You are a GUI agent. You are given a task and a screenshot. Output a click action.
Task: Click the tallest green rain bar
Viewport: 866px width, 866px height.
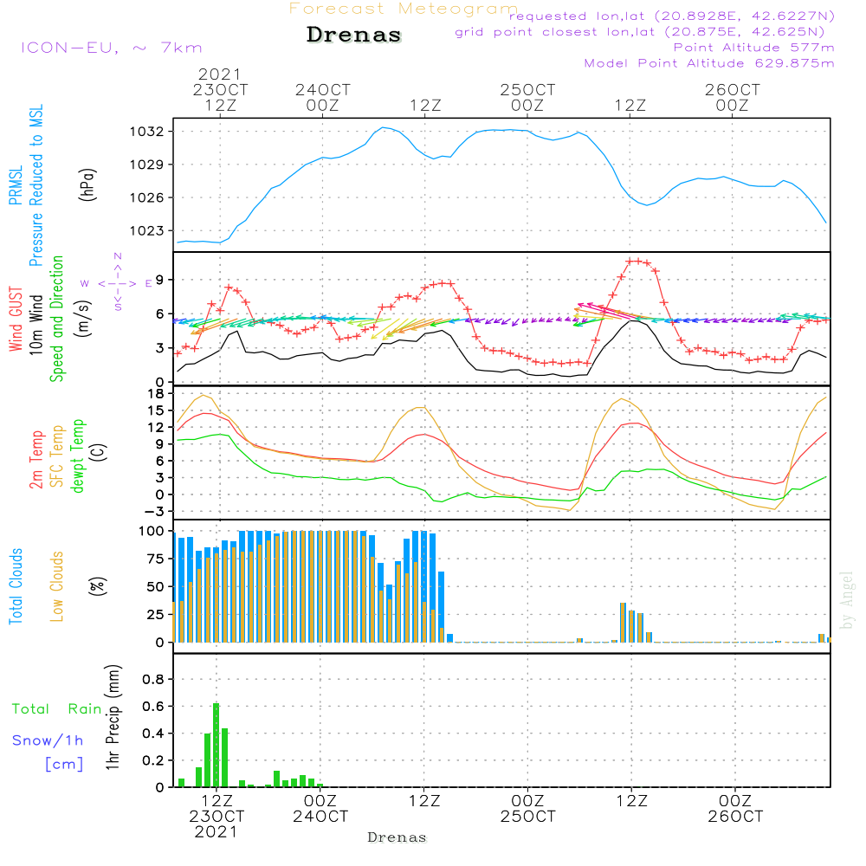[216, 745]
